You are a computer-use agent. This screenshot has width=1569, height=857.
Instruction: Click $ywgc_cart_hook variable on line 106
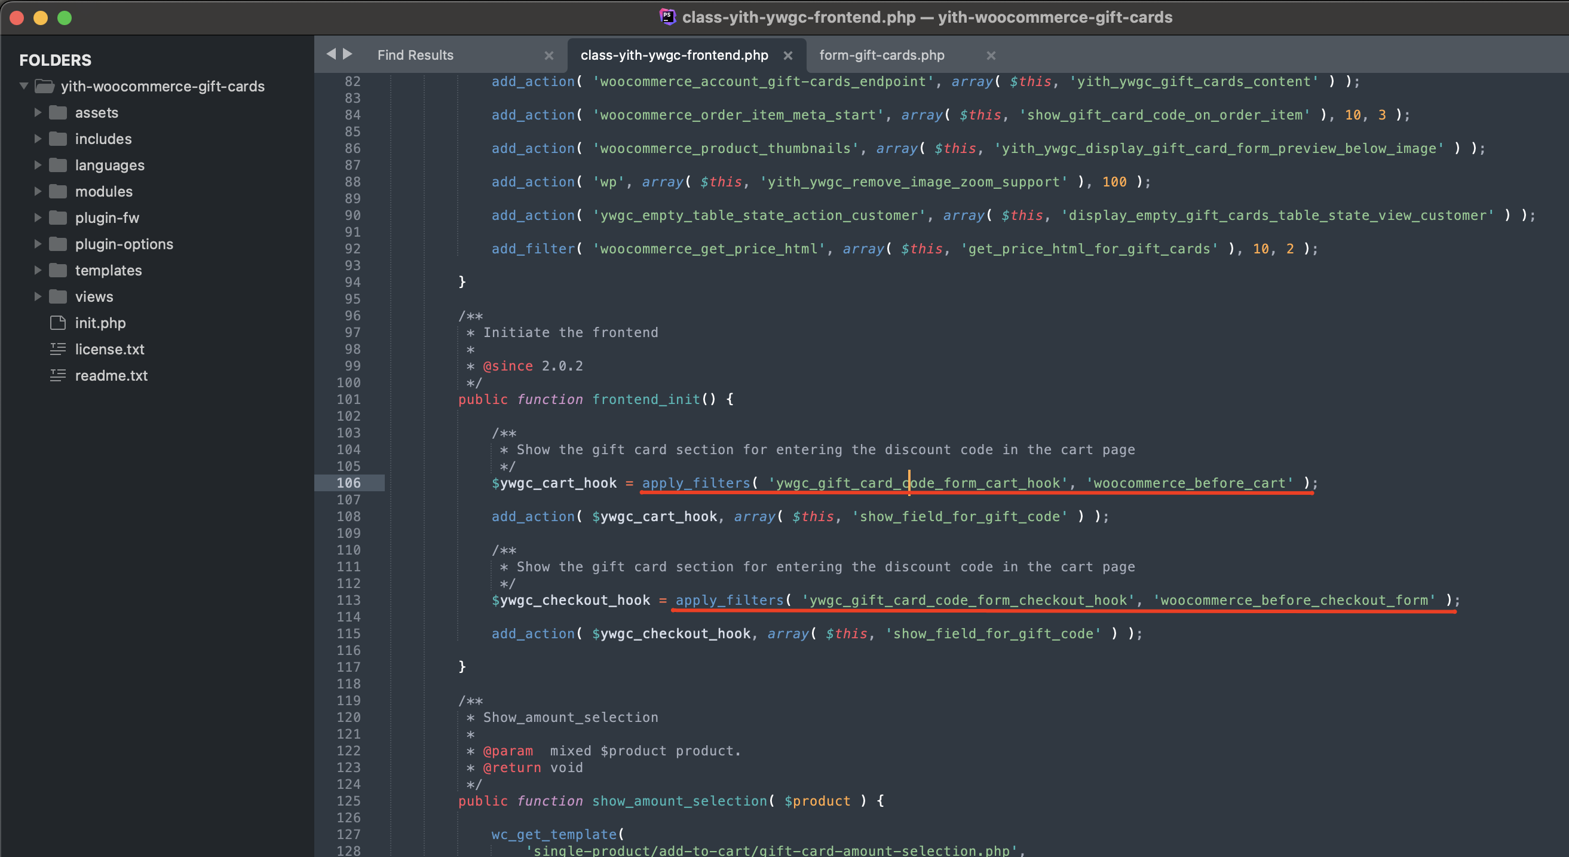[554, 483]
